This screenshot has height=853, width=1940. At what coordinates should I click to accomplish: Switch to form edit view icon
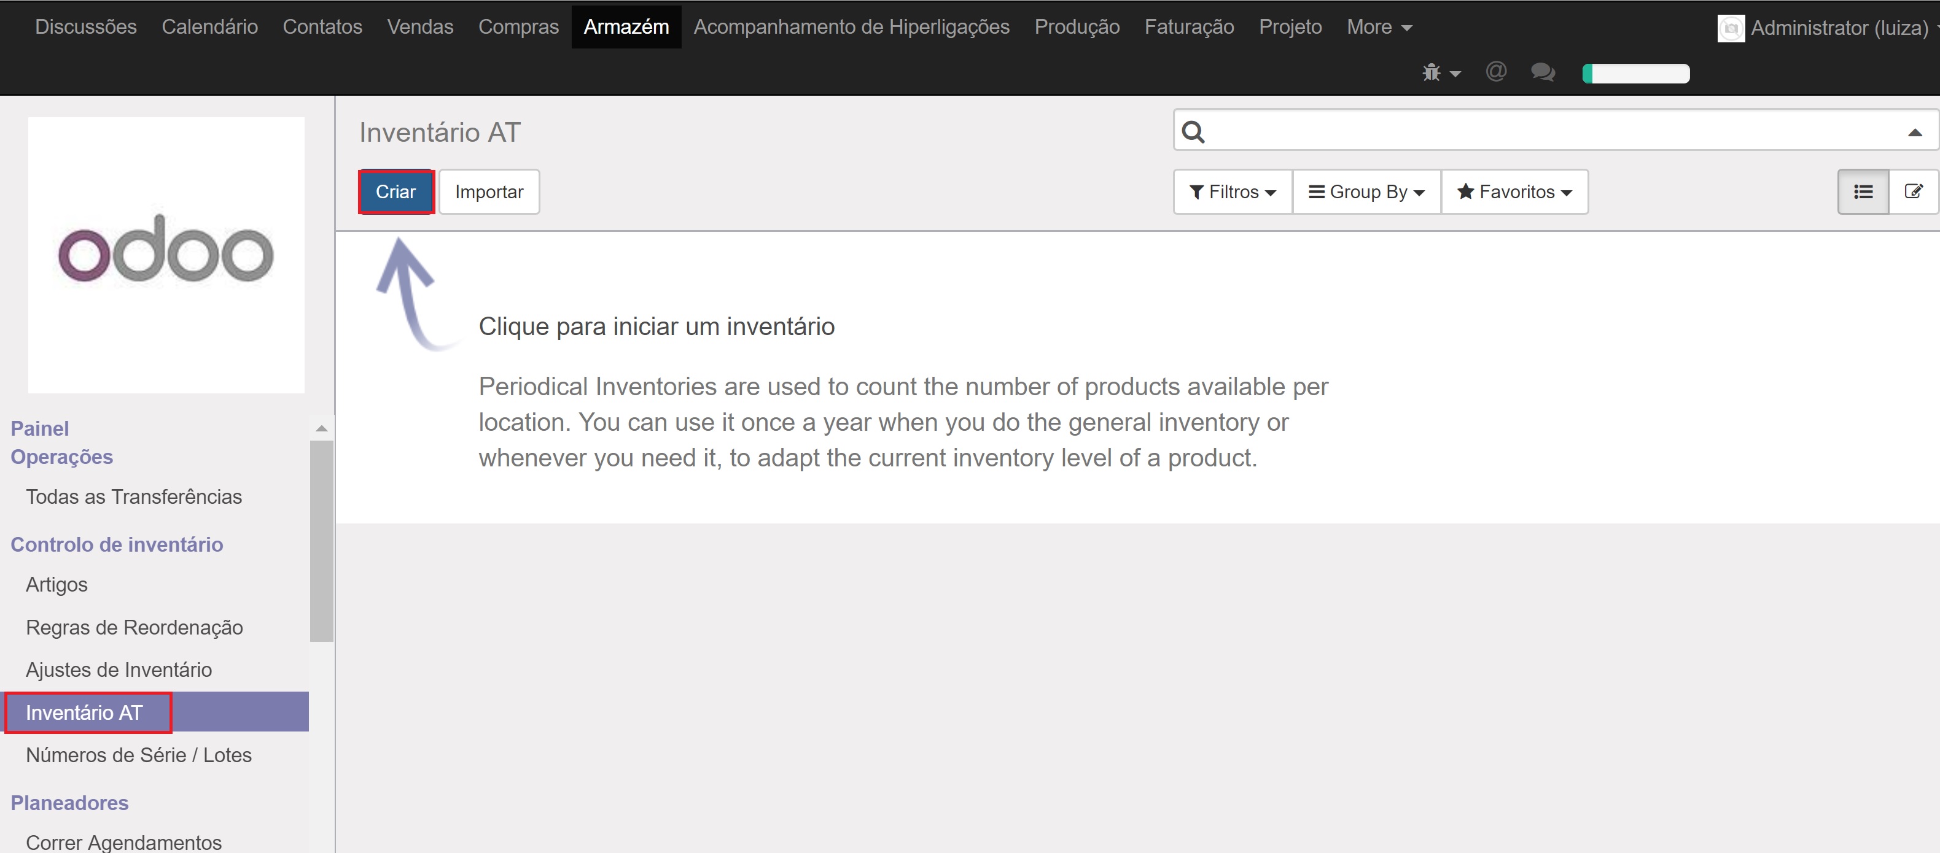click(1913, 192)
